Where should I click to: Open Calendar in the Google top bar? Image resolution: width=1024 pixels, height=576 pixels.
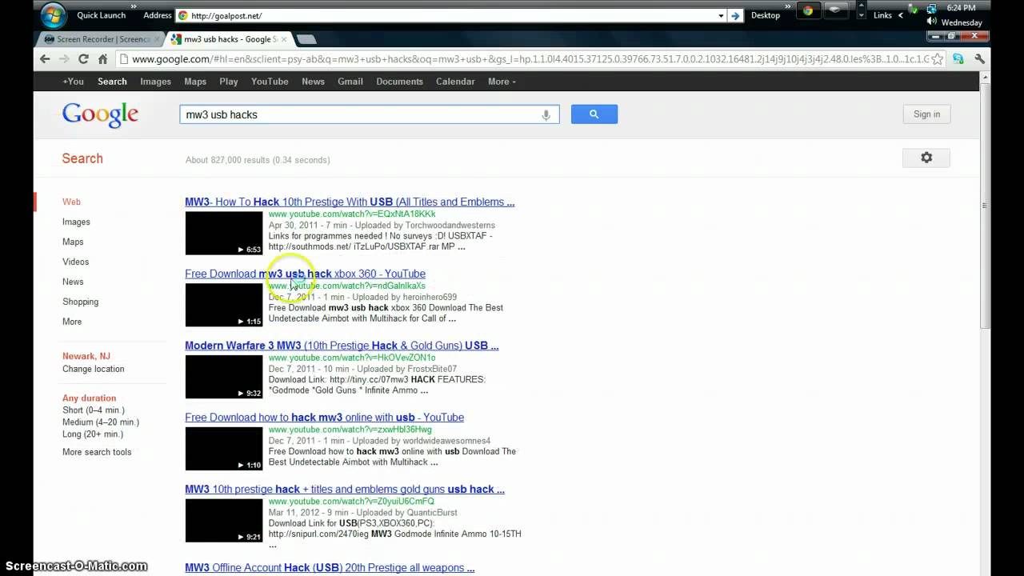[455, 82]
